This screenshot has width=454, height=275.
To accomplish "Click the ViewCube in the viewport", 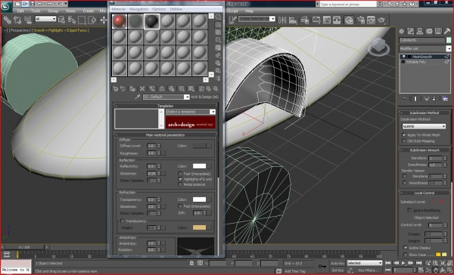I will point(379,46).
